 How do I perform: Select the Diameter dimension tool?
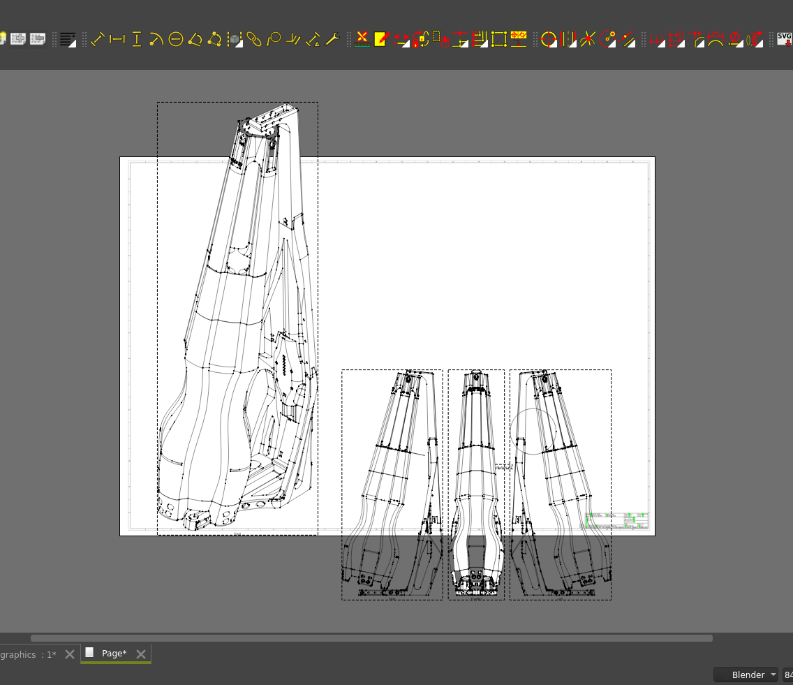tap(175, 39)
